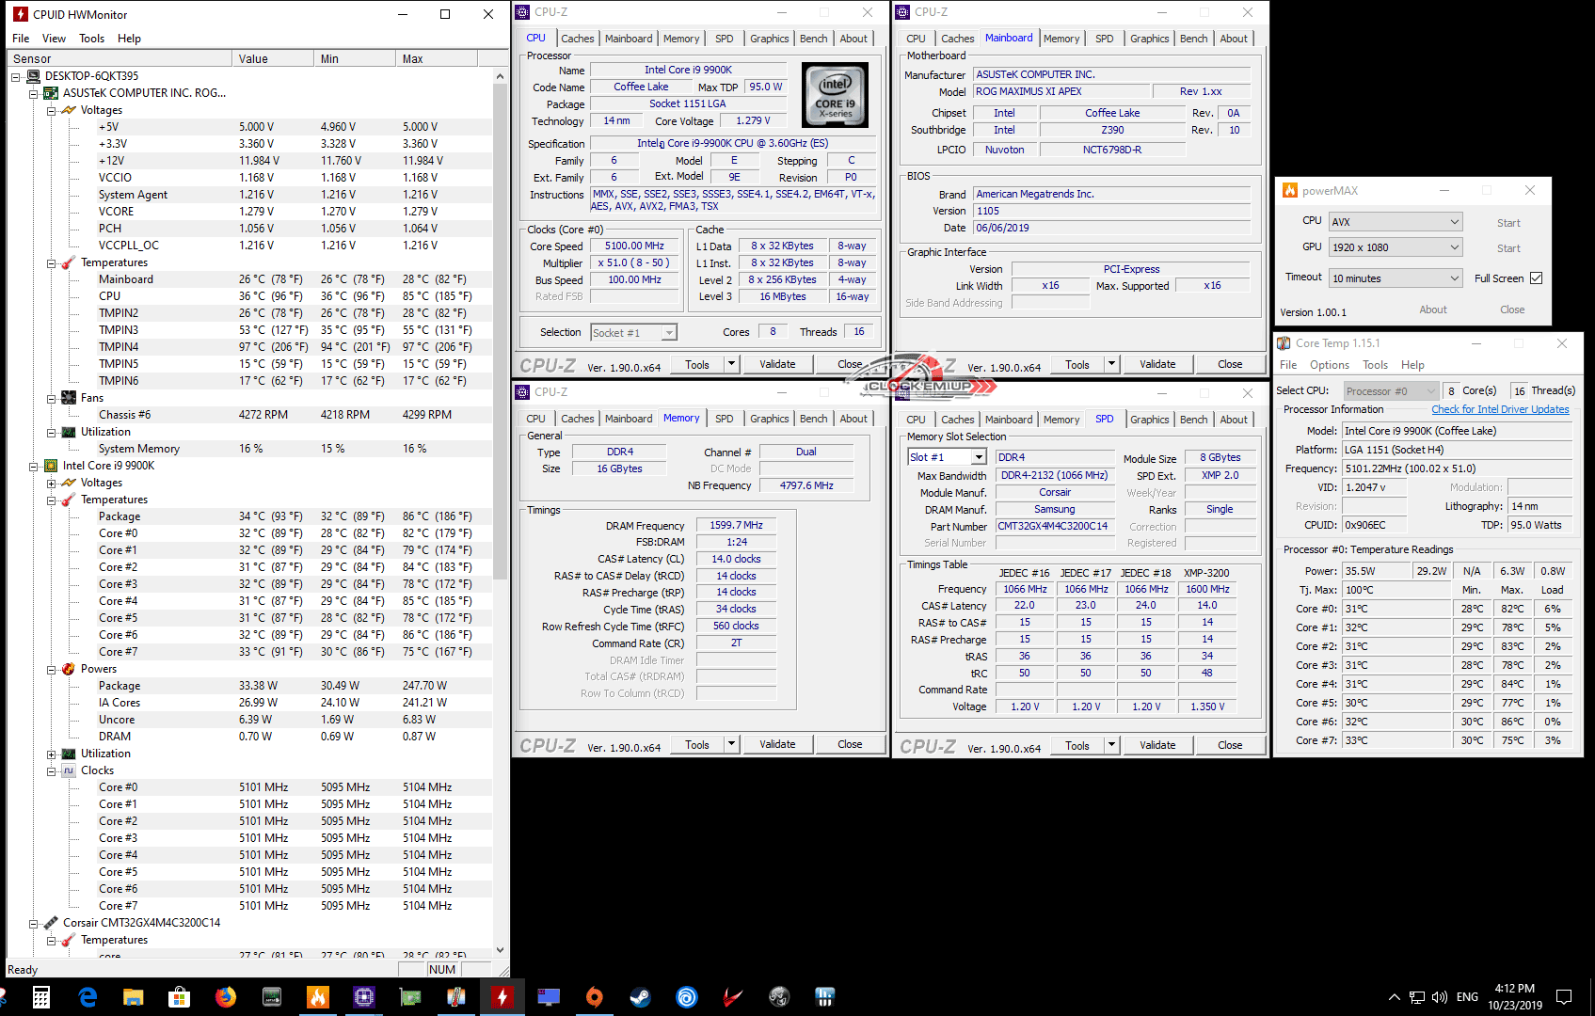Viewport: 1595px width, 1016px height.
Task: Click the HWMonitor vertical scrollbar down arrow
Action: pyautogui.click(x=500, y=950)
